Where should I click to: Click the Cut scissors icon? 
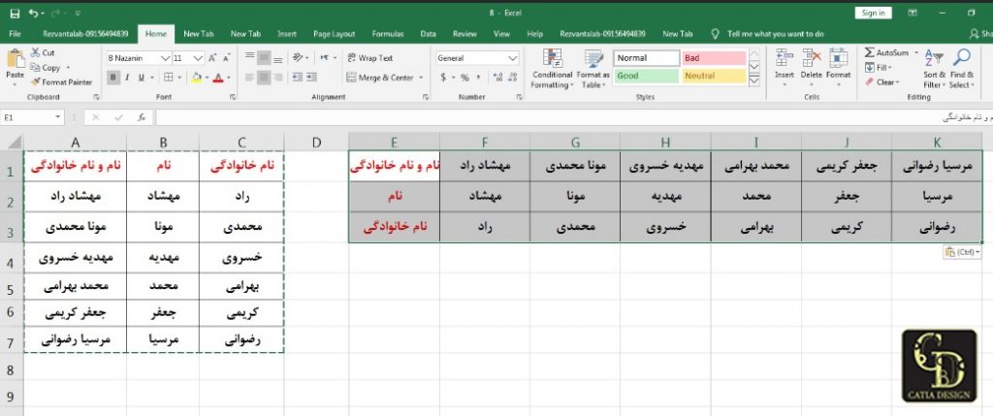pyautogui.click(x=36, y=53)
